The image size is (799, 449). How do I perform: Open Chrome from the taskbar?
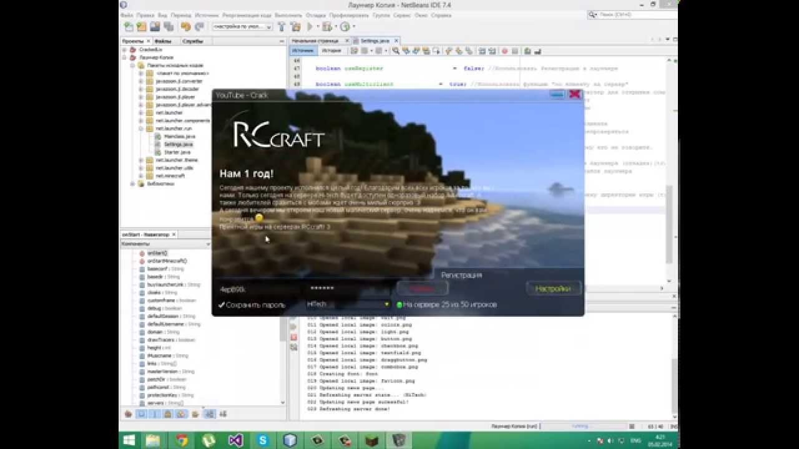181,440
